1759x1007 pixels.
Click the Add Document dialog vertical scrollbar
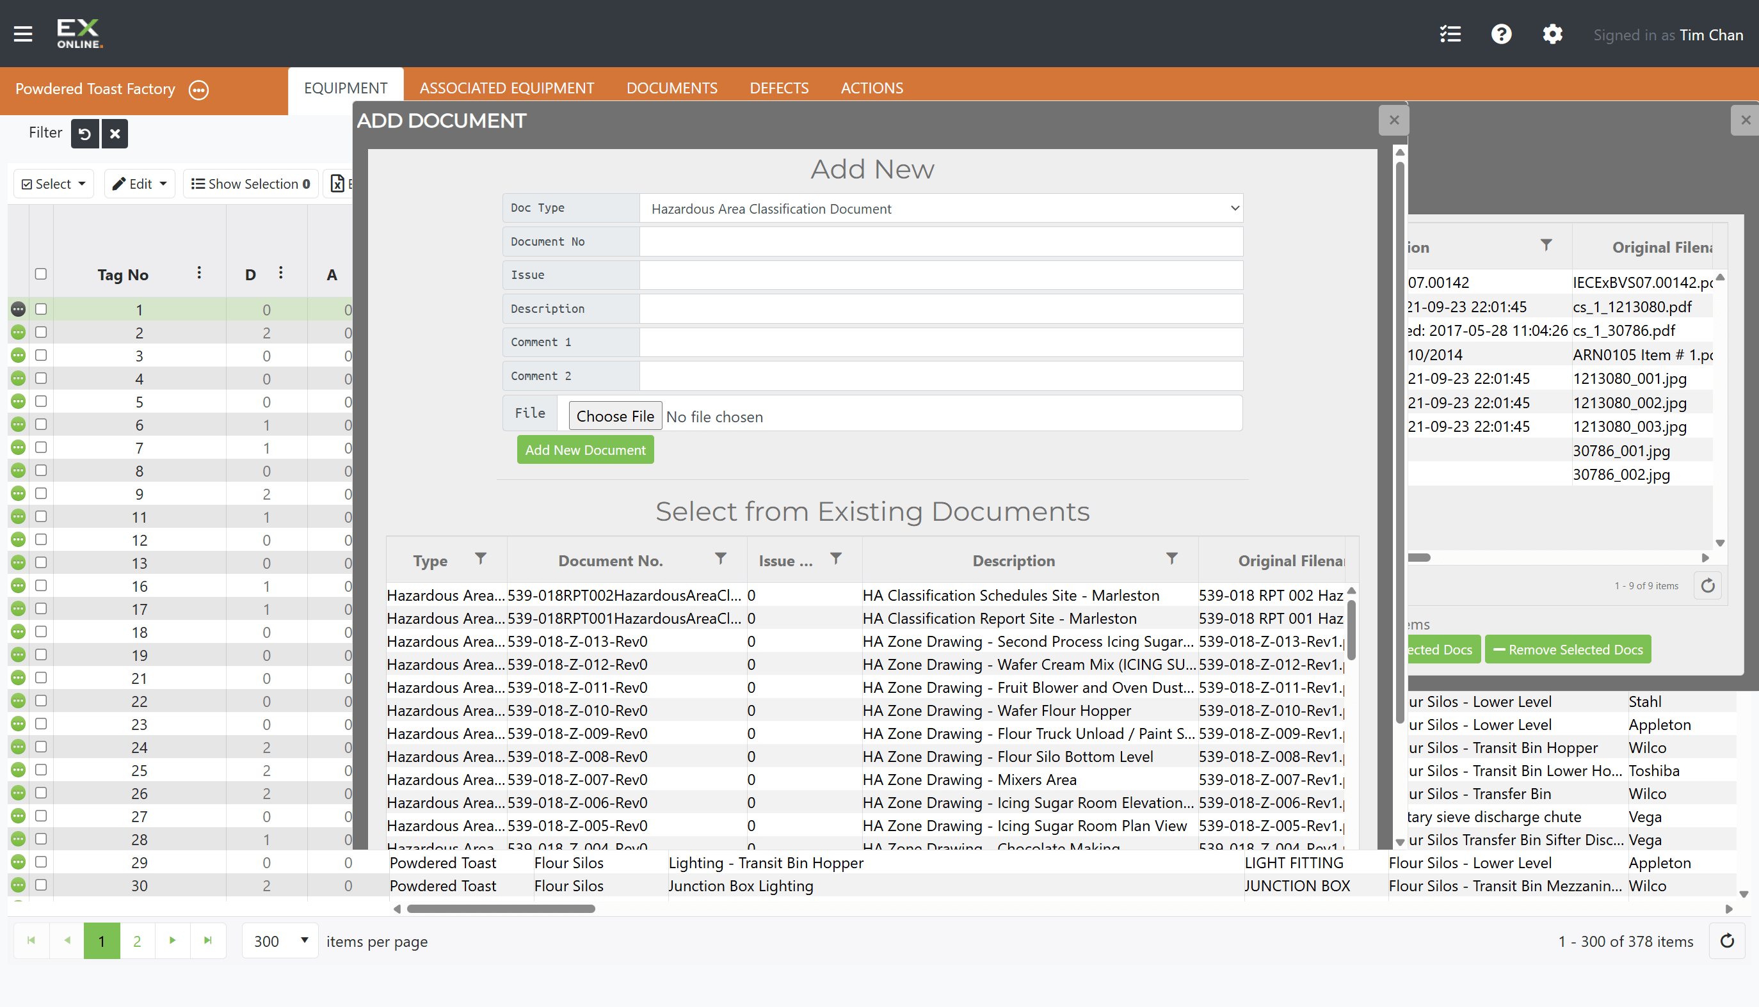point(1400,443)
